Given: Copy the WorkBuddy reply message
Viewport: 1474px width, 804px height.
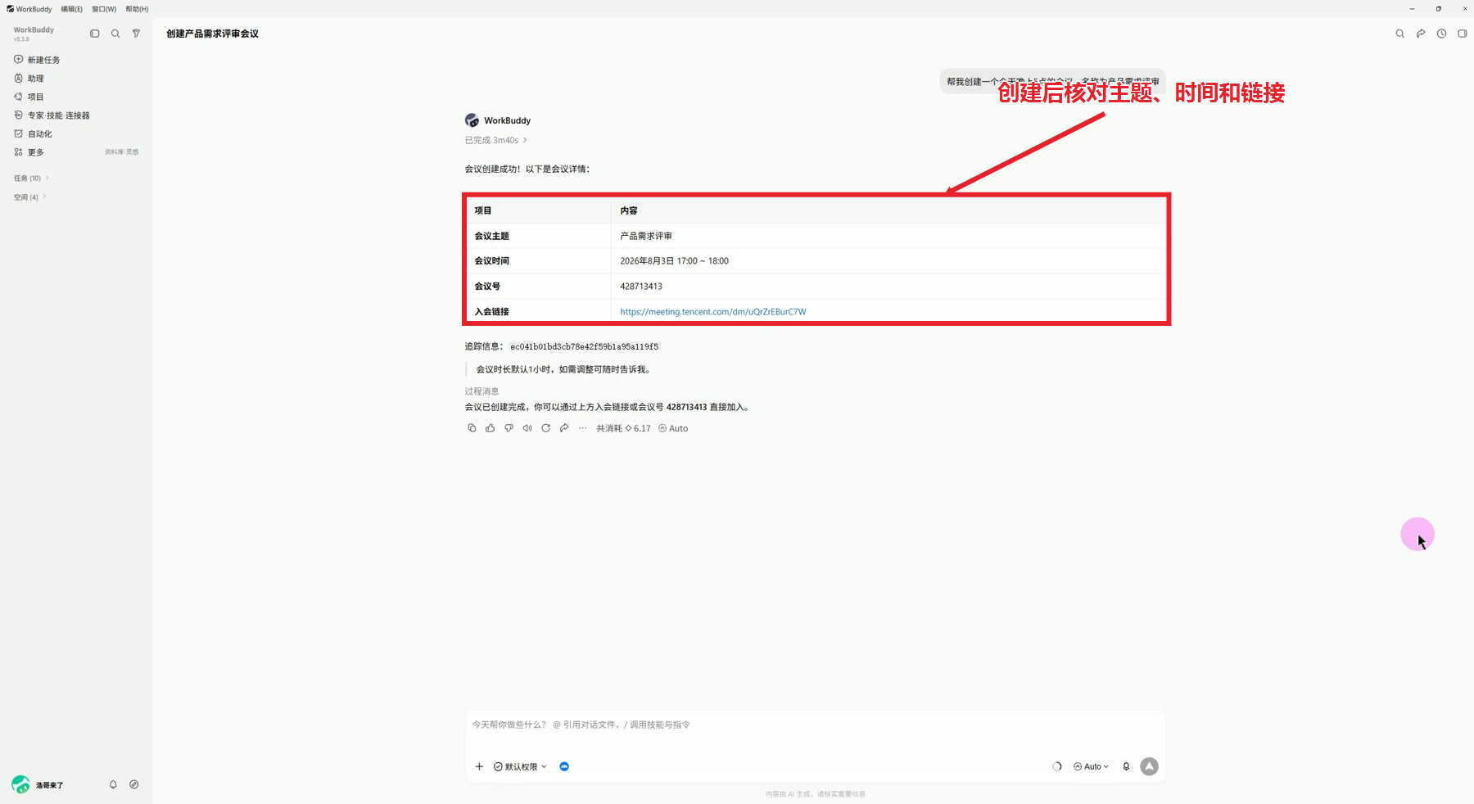Looking at the screenshot, I should (x=472, y=428).
